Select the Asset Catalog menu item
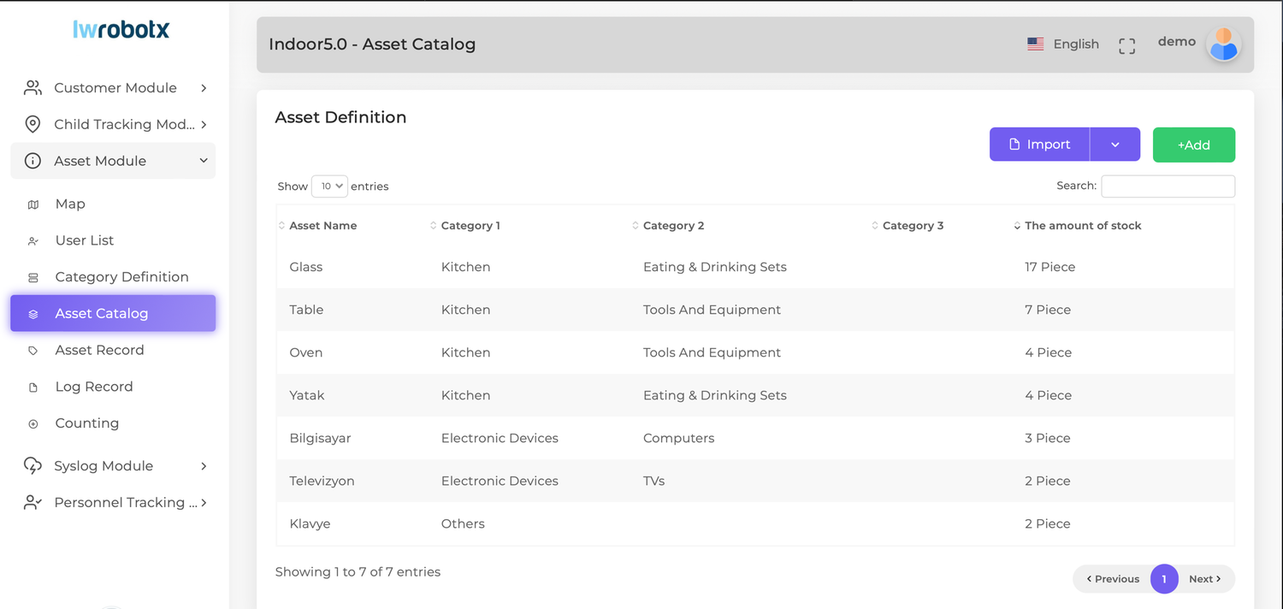Image resolution: width=1283 pixels, height=609 pixels. pos(113,313)
